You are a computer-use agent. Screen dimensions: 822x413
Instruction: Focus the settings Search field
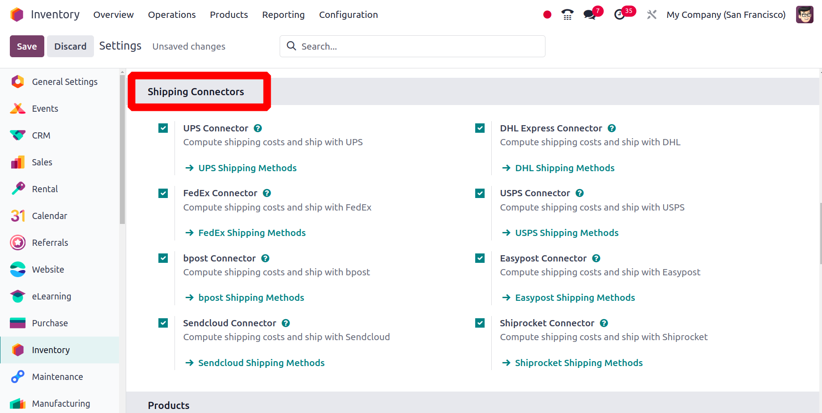(412, 46)
